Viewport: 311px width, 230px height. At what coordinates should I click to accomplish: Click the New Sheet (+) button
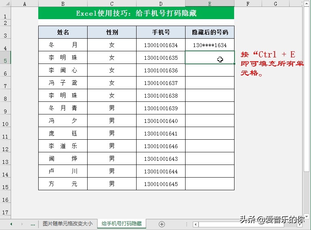tap(161, 223)
